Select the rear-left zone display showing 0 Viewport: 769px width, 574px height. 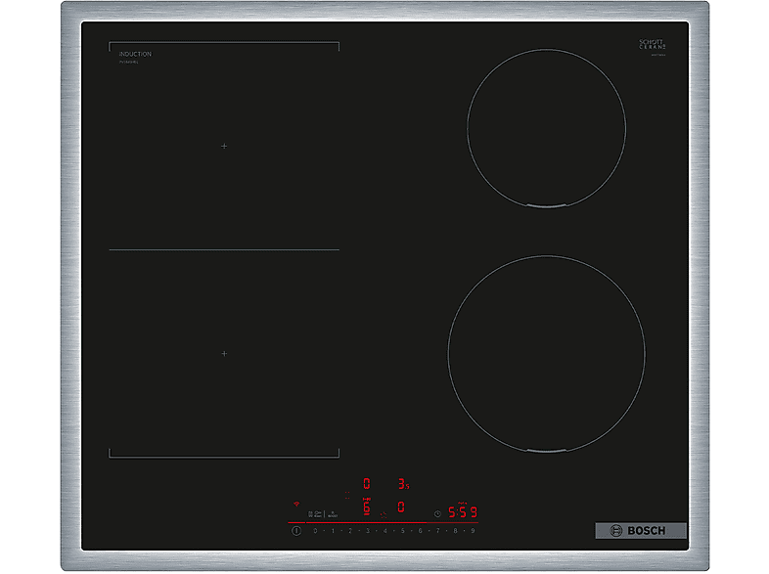[366, 484]
